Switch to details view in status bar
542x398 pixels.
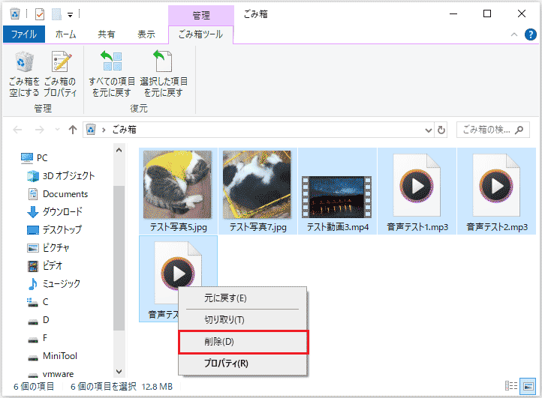tap(512, 386)
